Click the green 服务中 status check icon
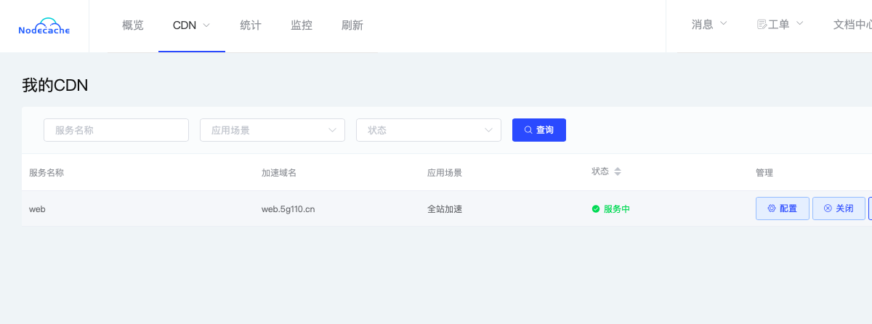 (x=596, y=209)
